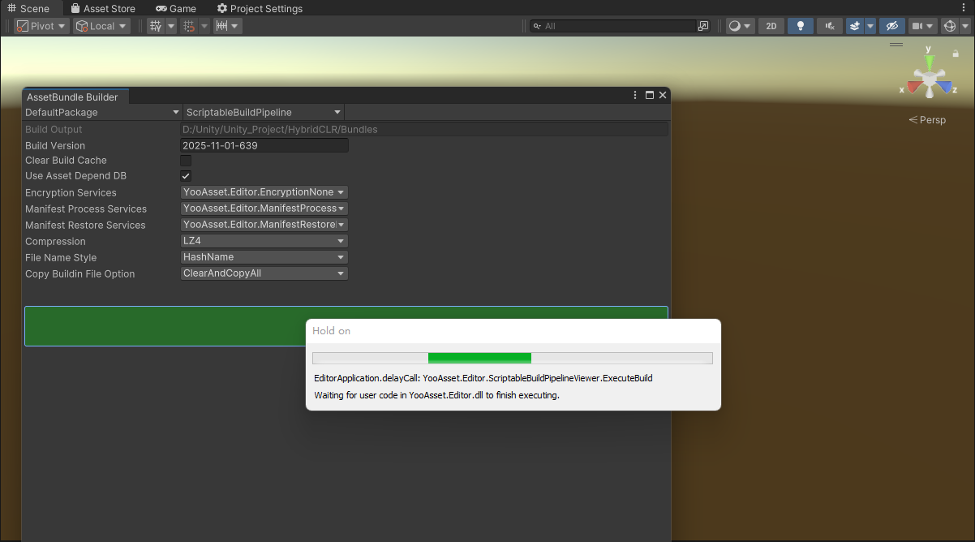
Task: Toggle scene lighting bulb icon
Action: click(x=801, y=26)
